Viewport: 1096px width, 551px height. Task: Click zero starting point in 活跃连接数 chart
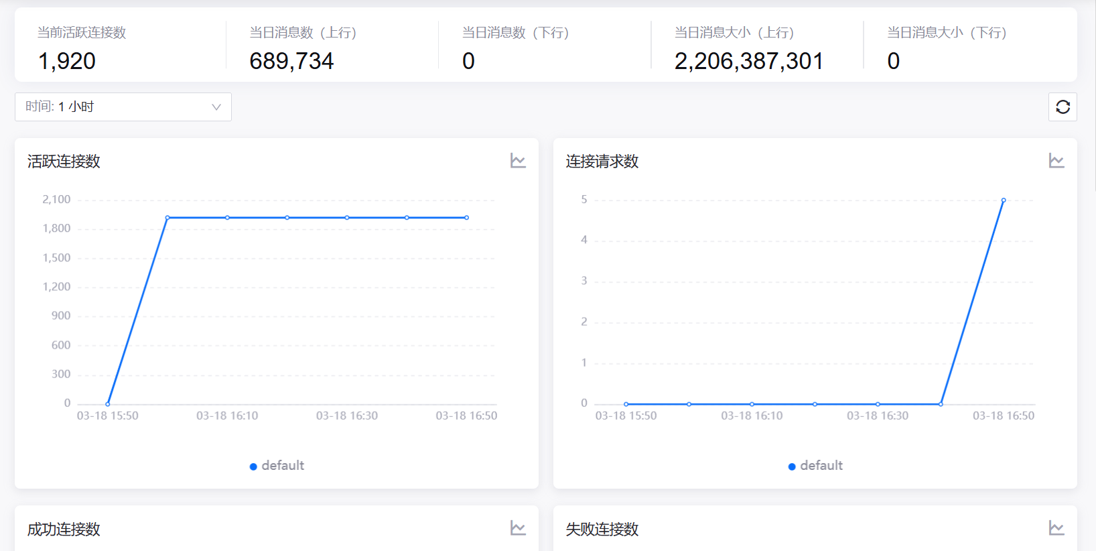click(108, 404)
